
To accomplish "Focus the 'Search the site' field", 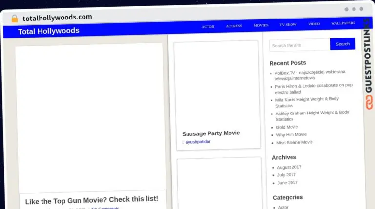I will (299, 45).
